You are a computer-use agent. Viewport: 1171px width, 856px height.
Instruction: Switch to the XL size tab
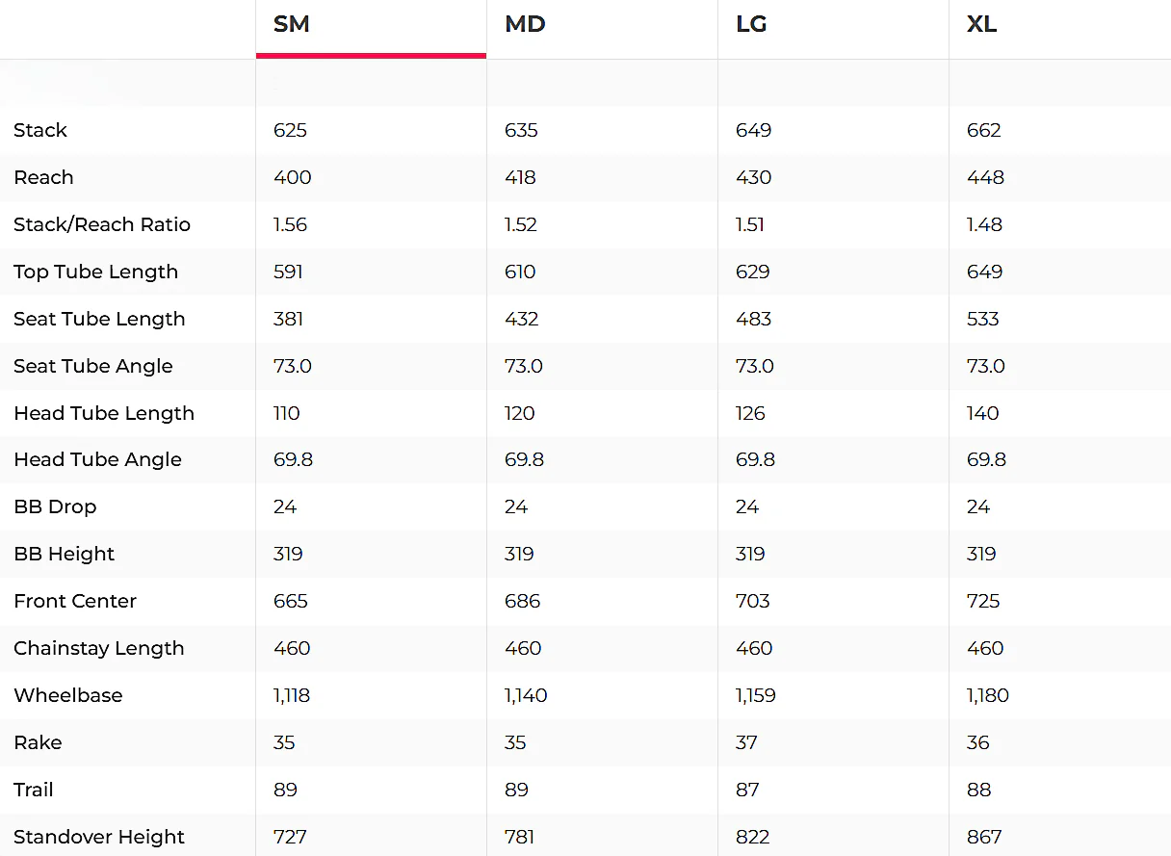[1059, 28]
